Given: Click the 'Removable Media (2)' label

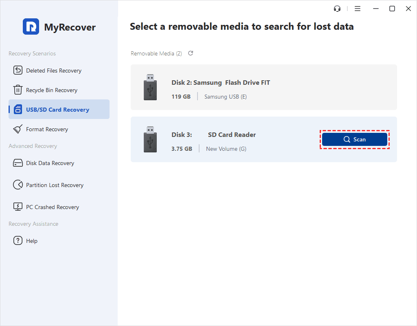Looking at the screenshot, I should pos(156,53).
